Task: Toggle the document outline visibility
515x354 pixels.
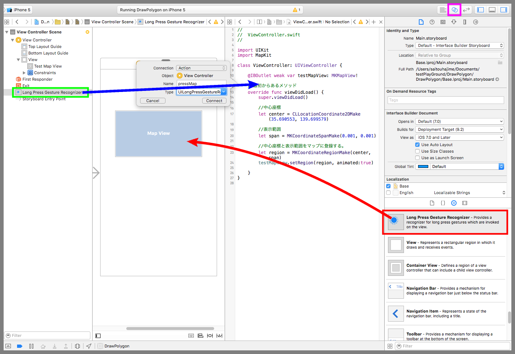Action: point(98,336)
